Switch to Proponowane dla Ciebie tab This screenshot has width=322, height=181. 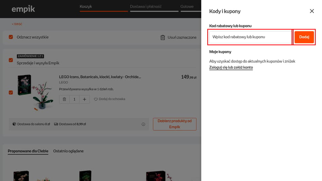click(28, 151)
